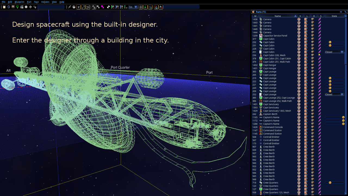Viewport: 348px width, 196px height.
Task: Toggle visibility of Captain Berth 242
Action: (299, 114)
